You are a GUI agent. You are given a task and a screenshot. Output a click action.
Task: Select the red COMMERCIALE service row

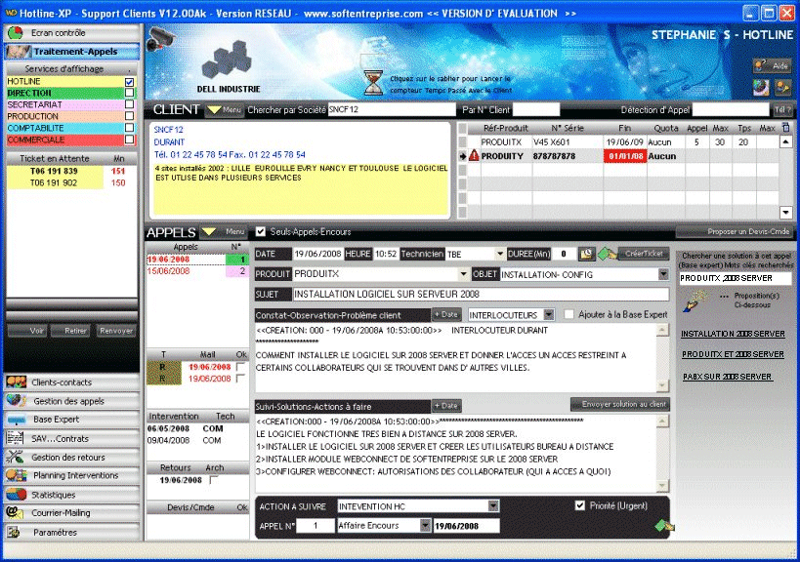point(63,140)
